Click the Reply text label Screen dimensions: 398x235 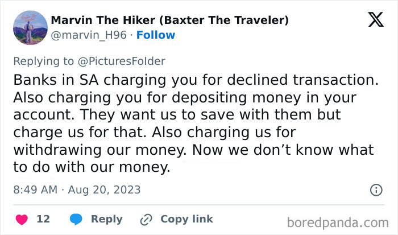coord(106,219)
